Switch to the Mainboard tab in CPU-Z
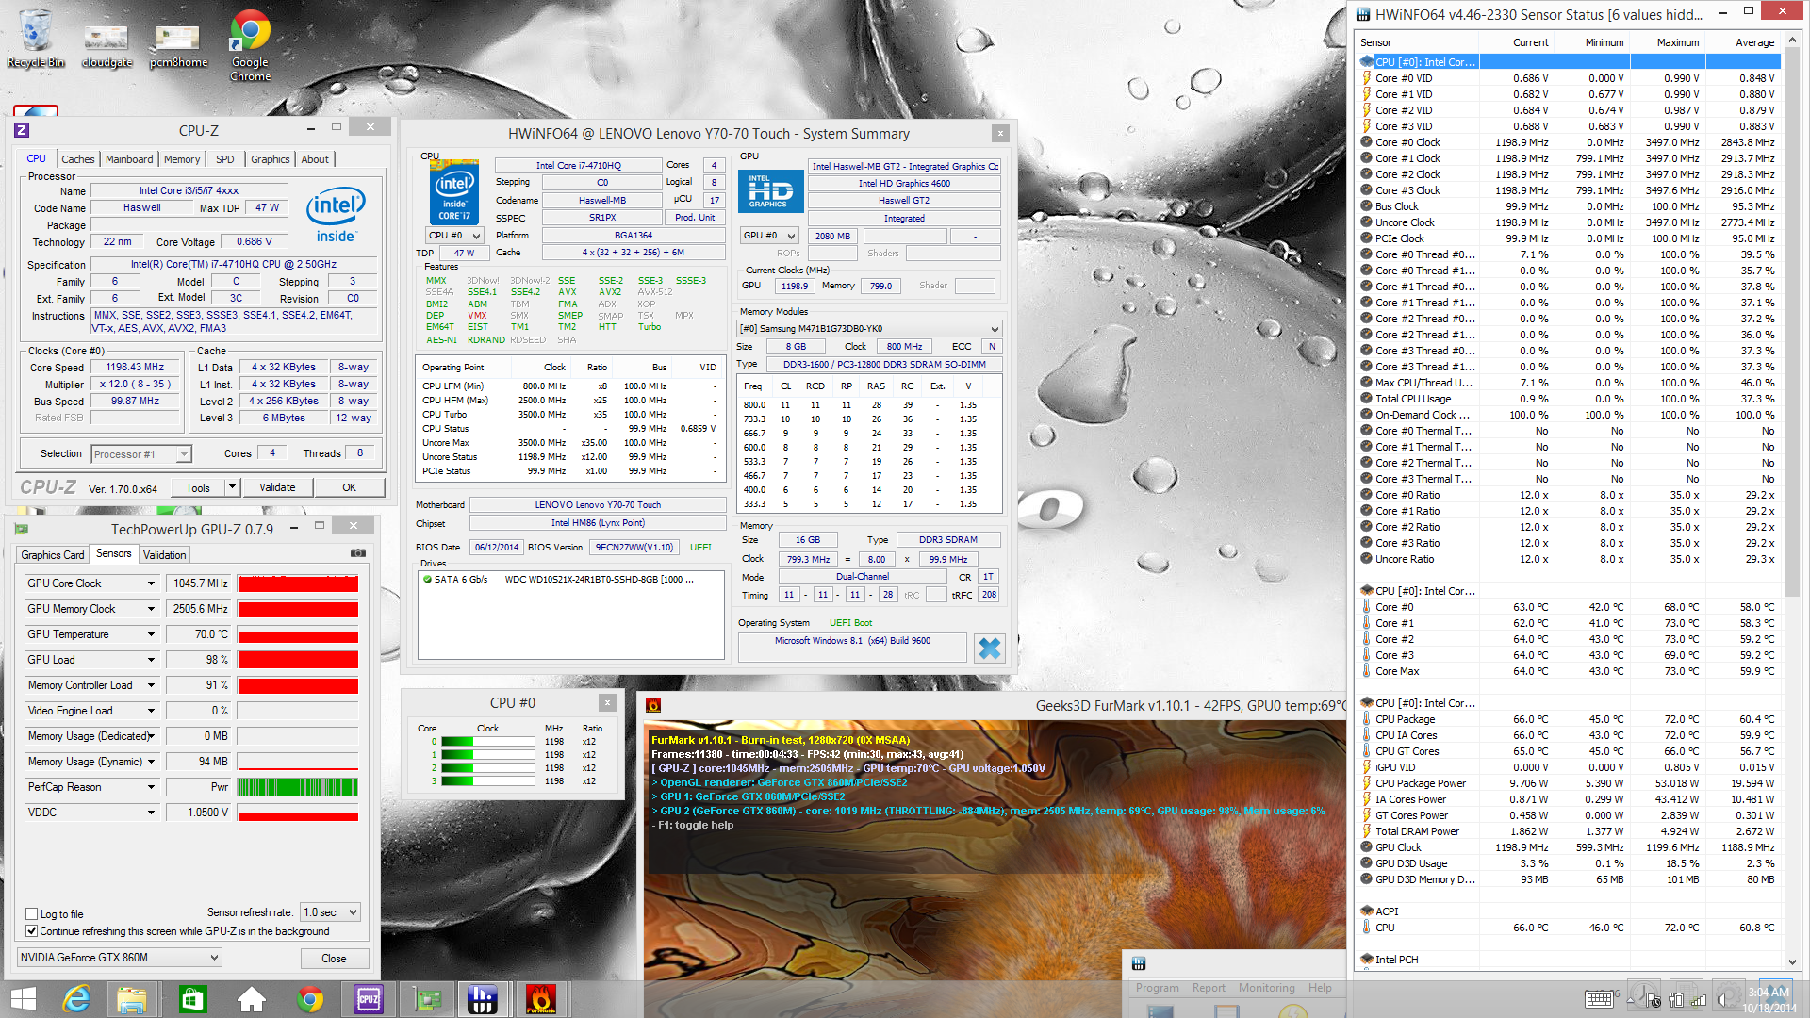This screenshot has height=1018, width=1810. coord(129,159)
